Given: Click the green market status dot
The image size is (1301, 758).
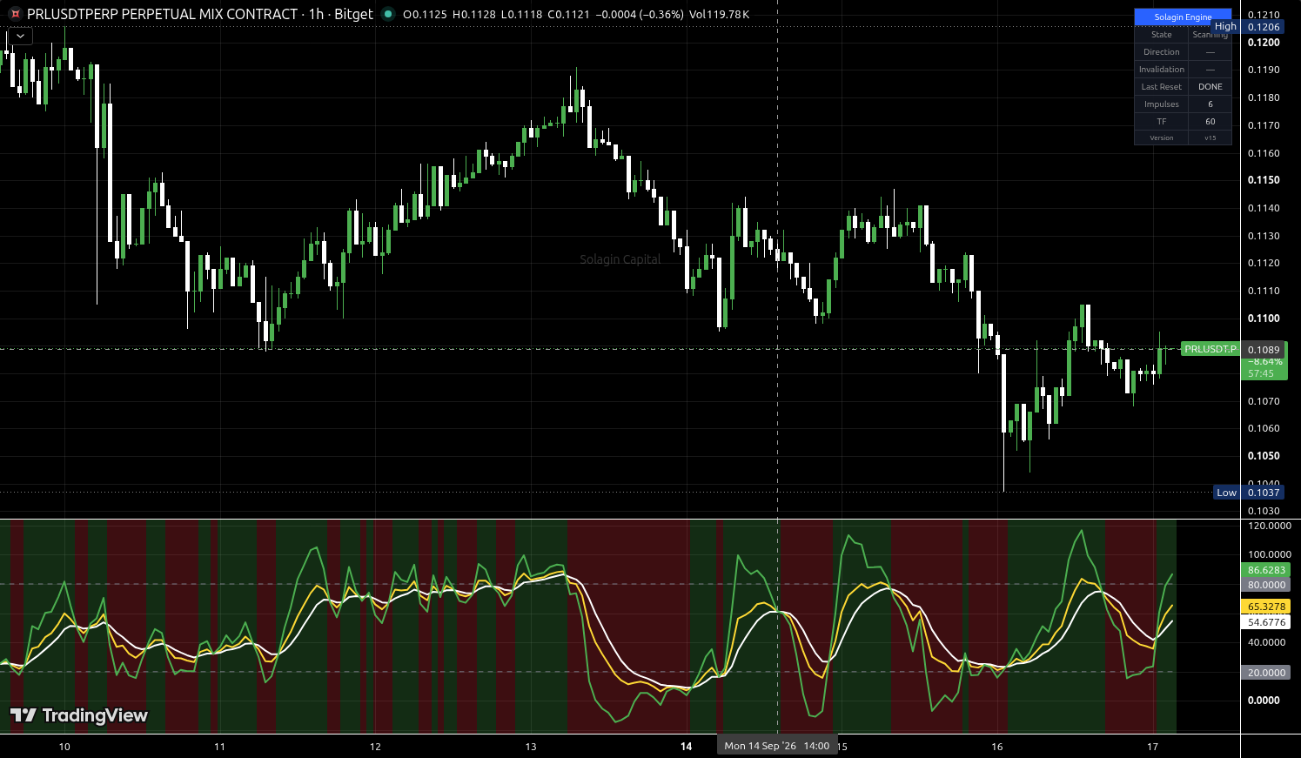Looking at the screenshot, I should coord(388,14).
